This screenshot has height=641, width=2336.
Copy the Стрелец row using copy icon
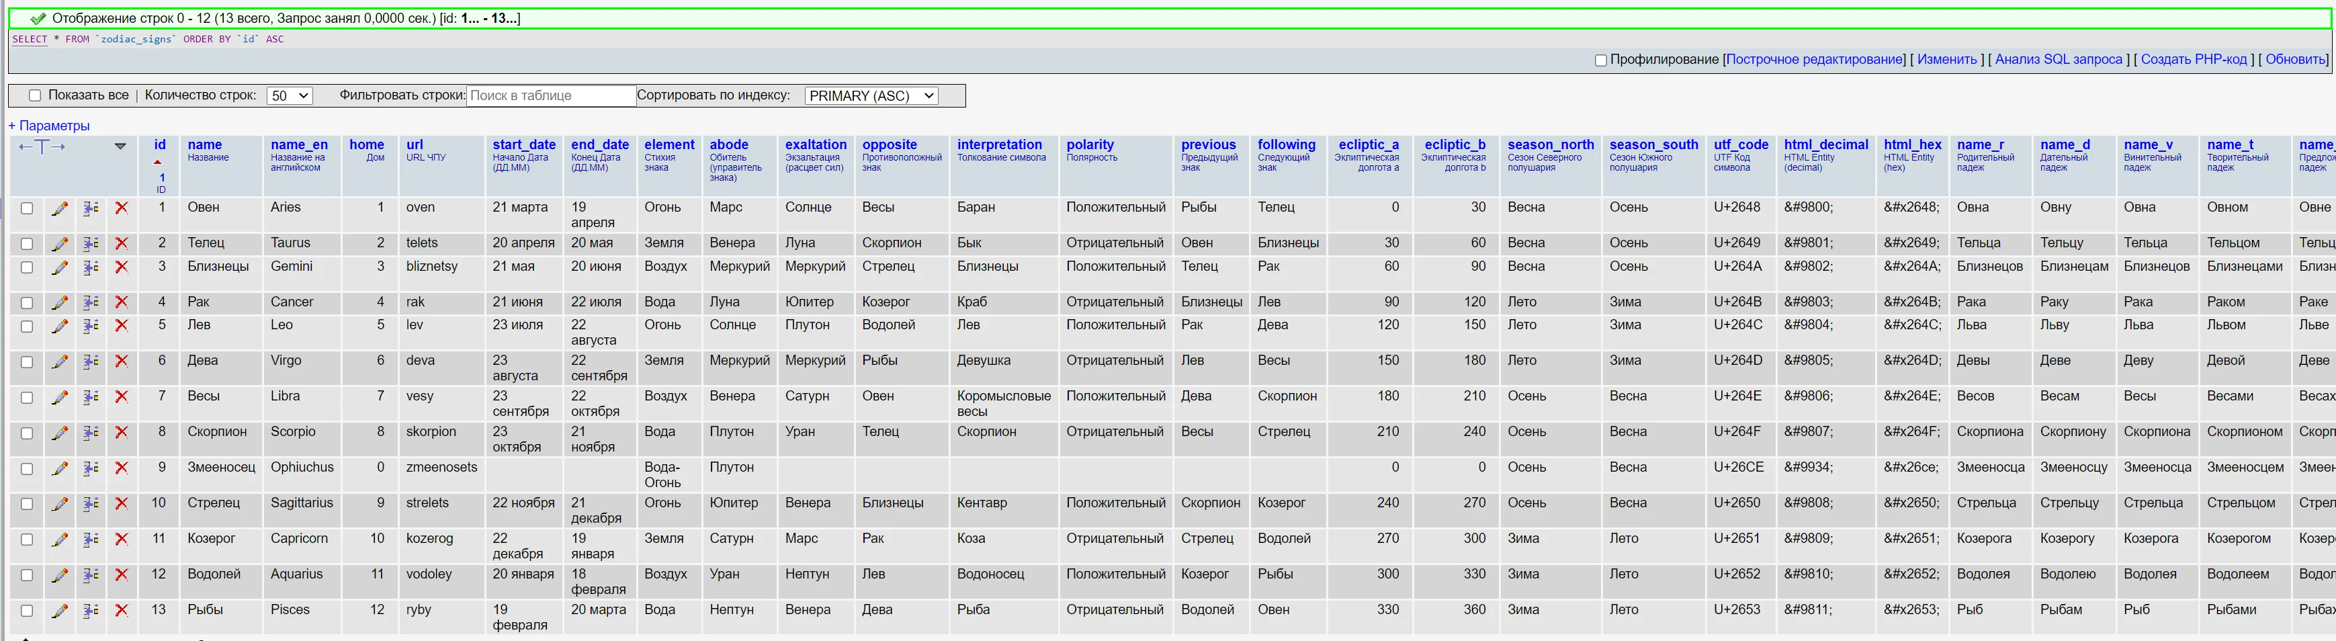point(91,504)
